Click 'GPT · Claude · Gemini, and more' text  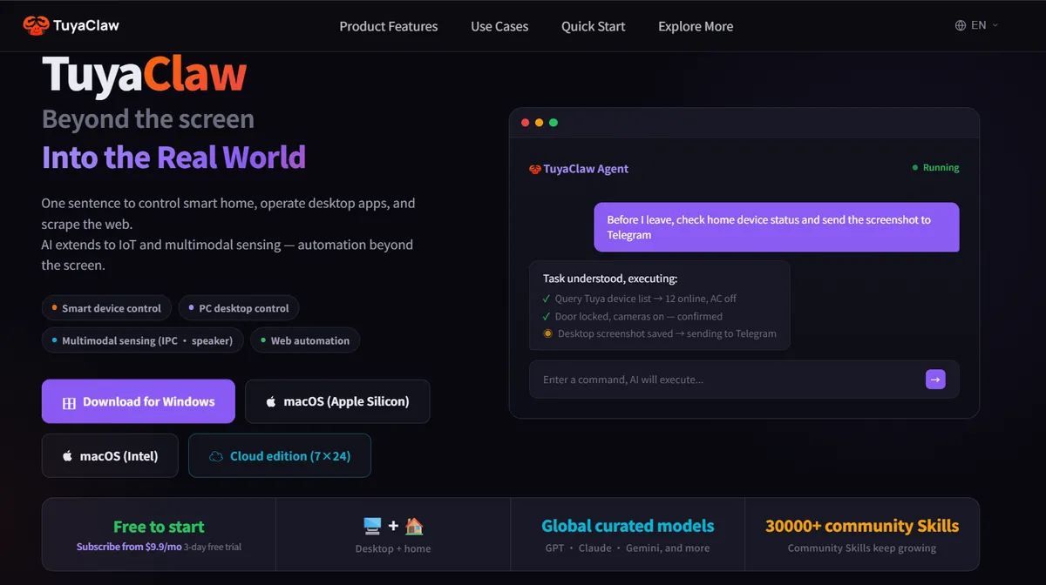628,548
